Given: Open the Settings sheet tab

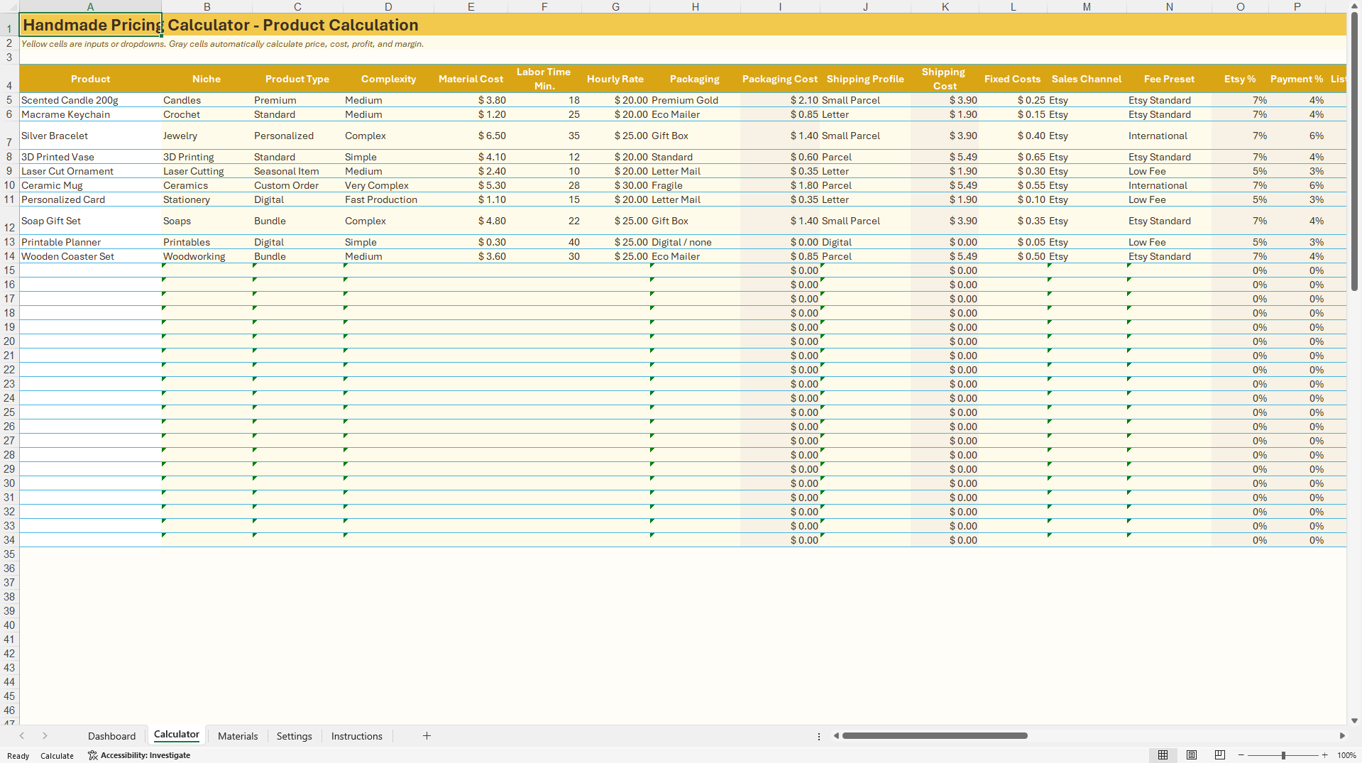Looking at the screenshot, I should pos(294,736).
